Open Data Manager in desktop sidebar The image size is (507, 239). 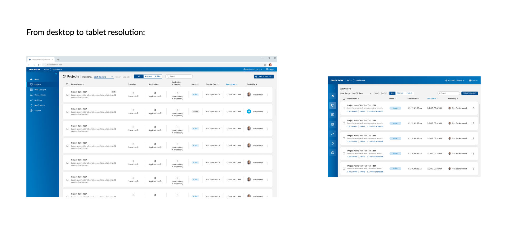(x=40, y=90)
